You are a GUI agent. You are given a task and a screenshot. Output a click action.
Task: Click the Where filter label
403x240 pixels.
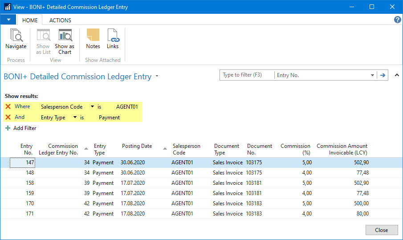click(x=22, y=106)
